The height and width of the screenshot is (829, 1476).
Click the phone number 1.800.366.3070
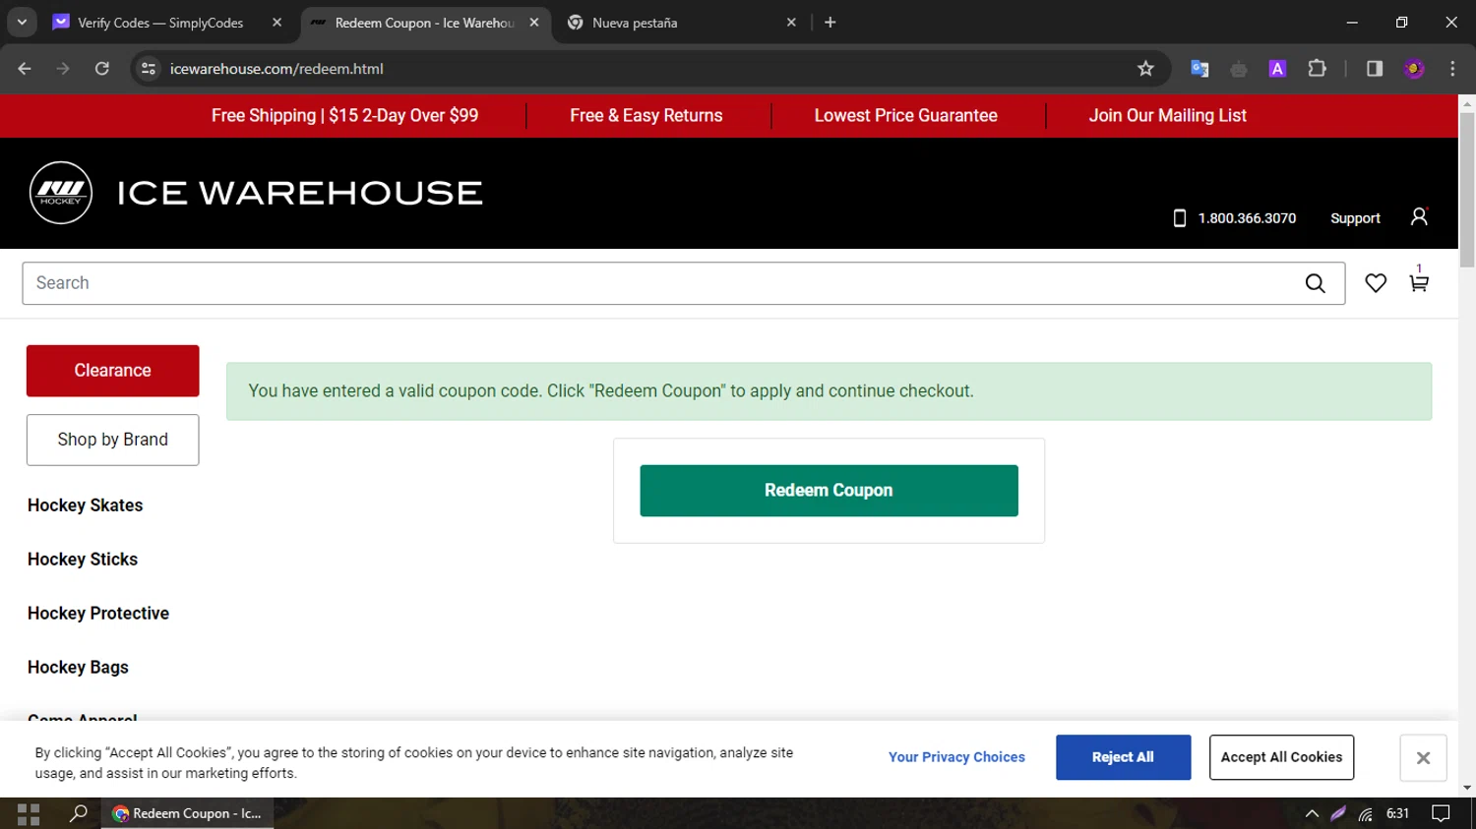coord(1247,218)
